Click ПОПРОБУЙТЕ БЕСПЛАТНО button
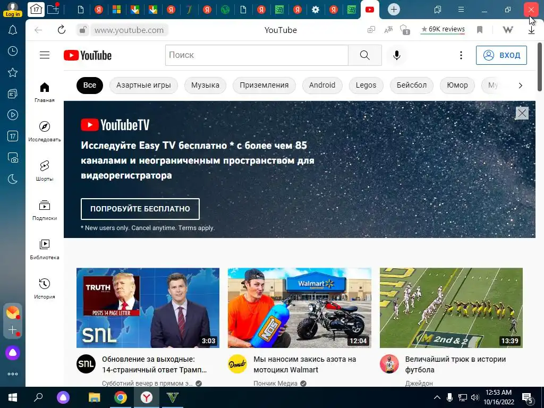The width and height of the screenshot is (544, 408). [140, 209]
